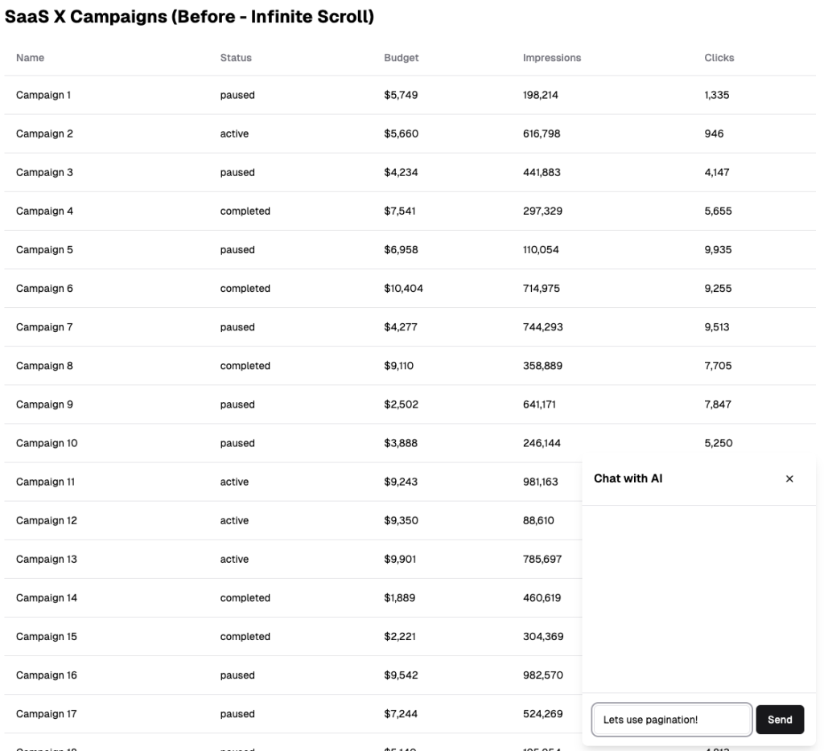Click Campaign 10 clicks value 5,250
Screen dimensions: 824x751
coord(719,443)
